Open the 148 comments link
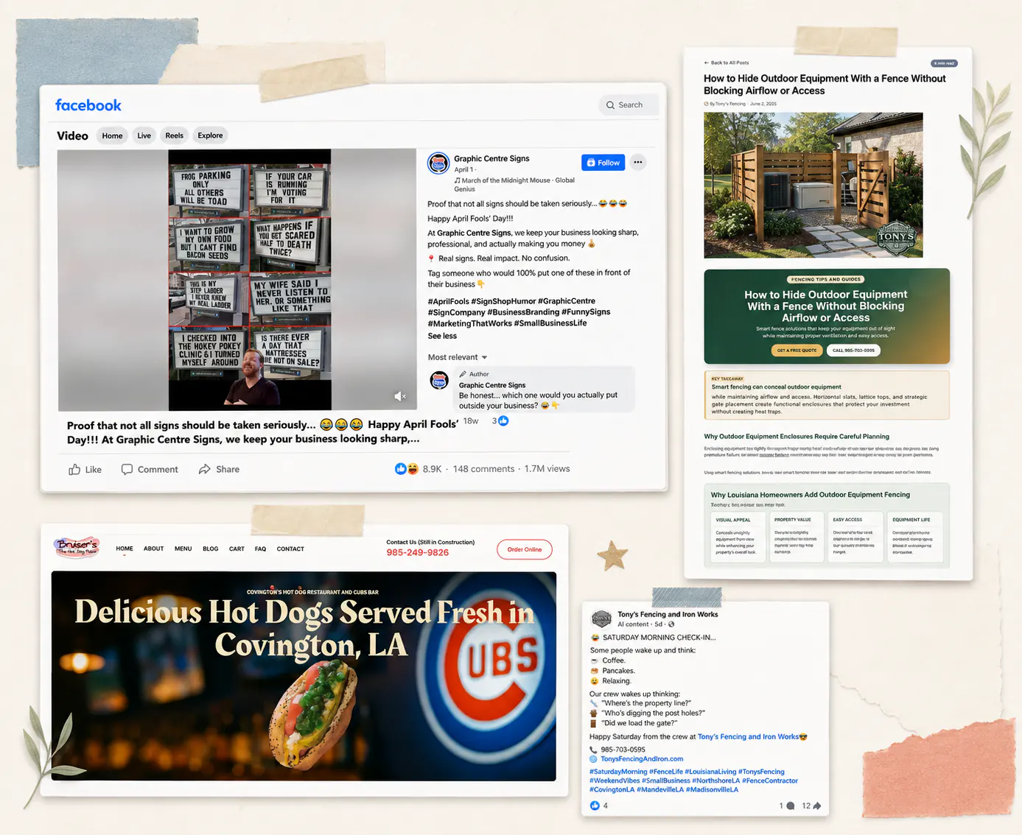Image resolution: width=1022 pixels, height=835 pixels. click(483, 469)
